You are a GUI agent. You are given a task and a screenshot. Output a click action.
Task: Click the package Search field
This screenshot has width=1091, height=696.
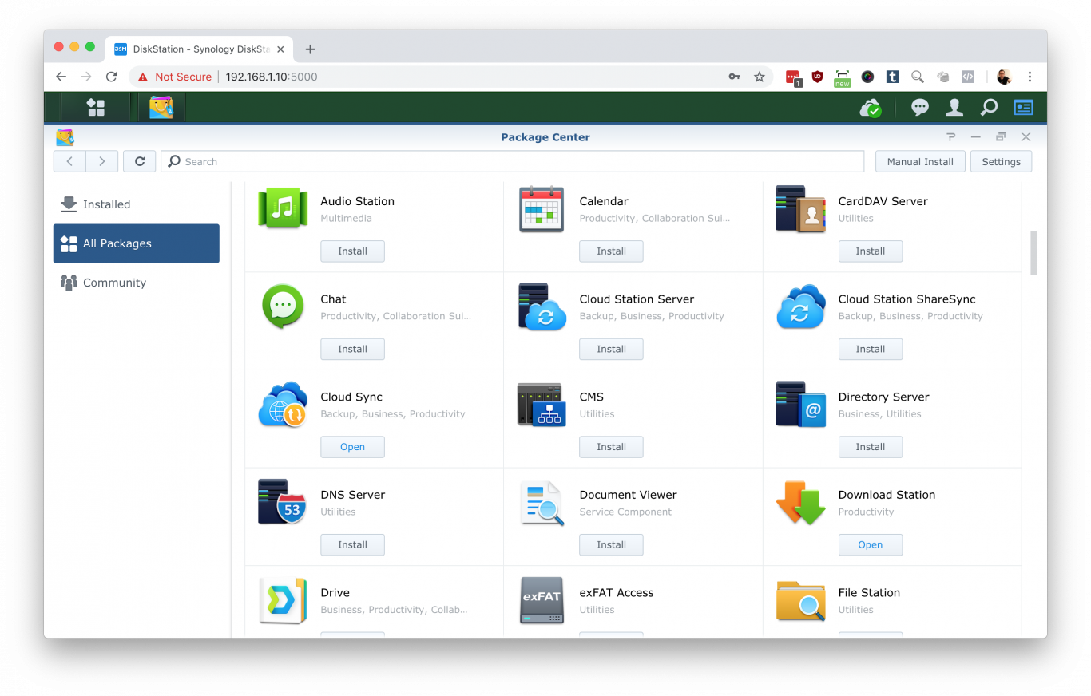click(513, 161)
